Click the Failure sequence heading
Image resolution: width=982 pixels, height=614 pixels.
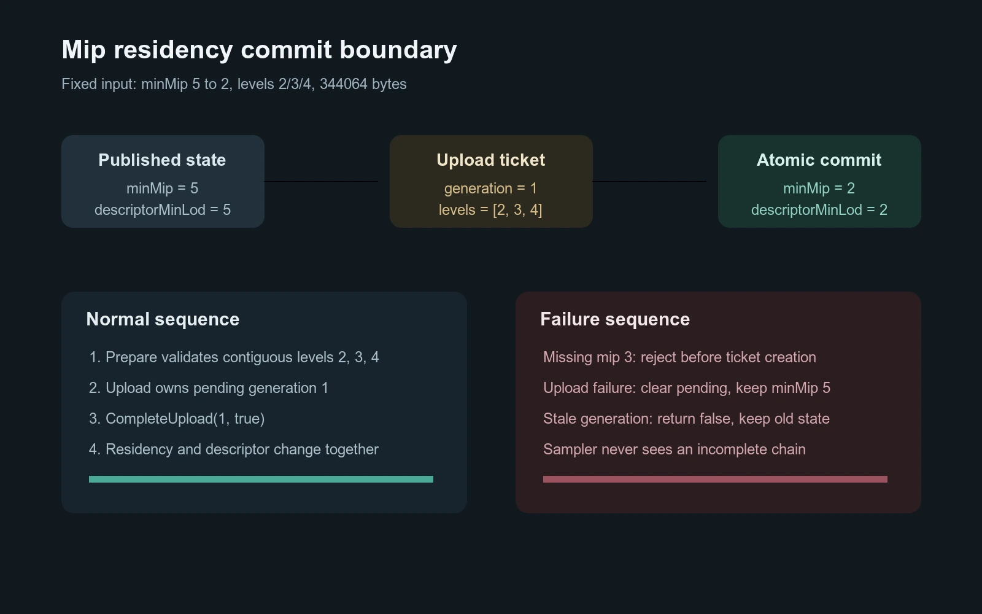[x=615, y=319]
